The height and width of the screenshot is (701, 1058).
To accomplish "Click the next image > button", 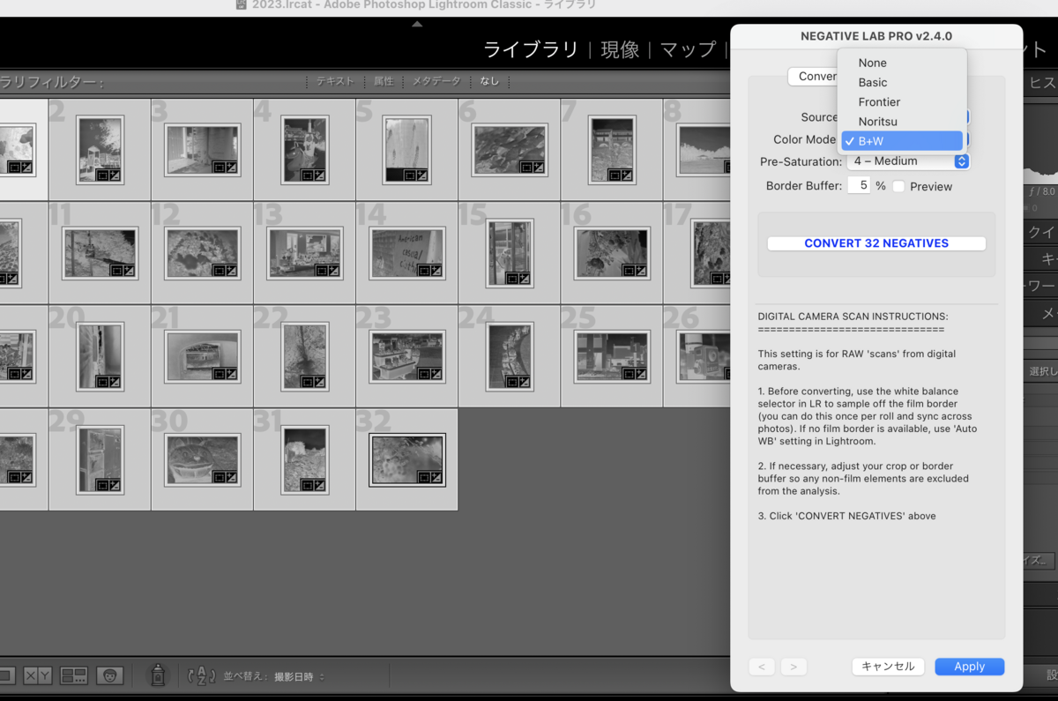I will (793, 667).
